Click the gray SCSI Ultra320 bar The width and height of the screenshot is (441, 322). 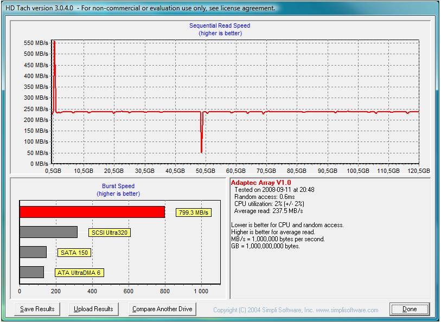[x=48, y=232]
